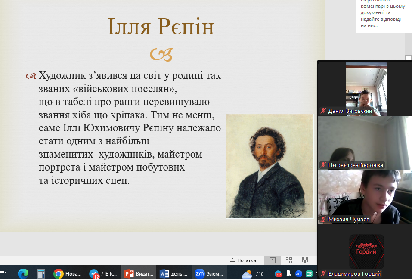The height and width of the screenshot is (279, 412).
Task: Click comments tooltip text "надайте відповіді"
Action: pyautogui.click(x=381, y=19)
